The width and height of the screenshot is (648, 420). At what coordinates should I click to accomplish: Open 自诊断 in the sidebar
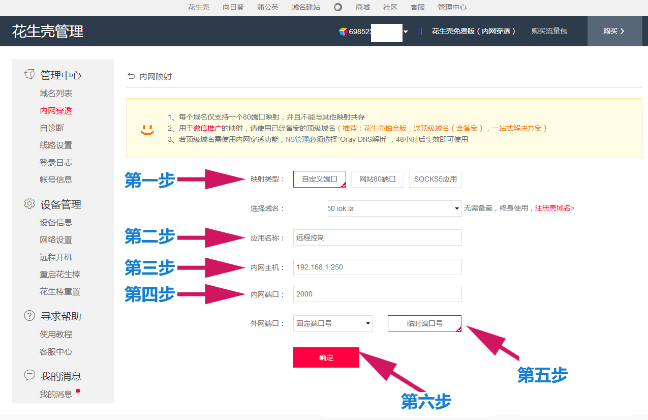52,128
